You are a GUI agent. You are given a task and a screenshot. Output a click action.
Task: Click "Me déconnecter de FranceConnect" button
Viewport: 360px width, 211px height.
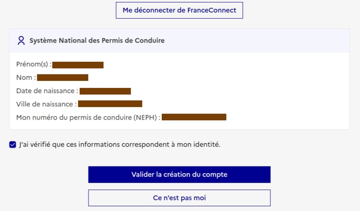point(179,10)
